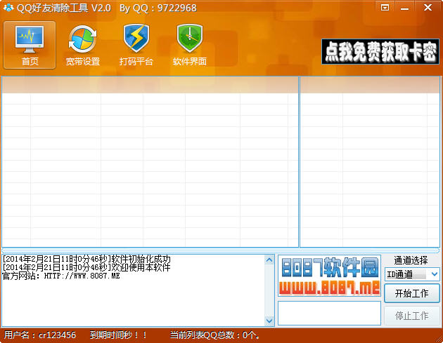Open the 打码平台 captcha platform tab
Image resolution: width=443 pixels, height=343 pixels.
coord(136,45)
